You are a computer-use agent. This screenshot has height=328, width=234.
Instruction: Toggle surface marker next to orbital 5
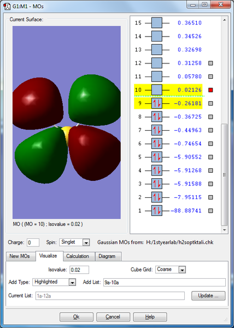(x=210, y=157)
